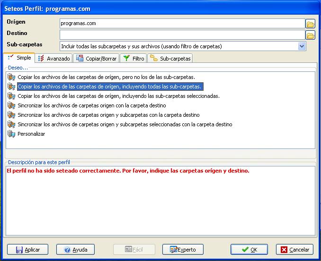321x261 pixels.
Task: Click the checkmark icon on Simple tab
Action: tap(10, 57)
